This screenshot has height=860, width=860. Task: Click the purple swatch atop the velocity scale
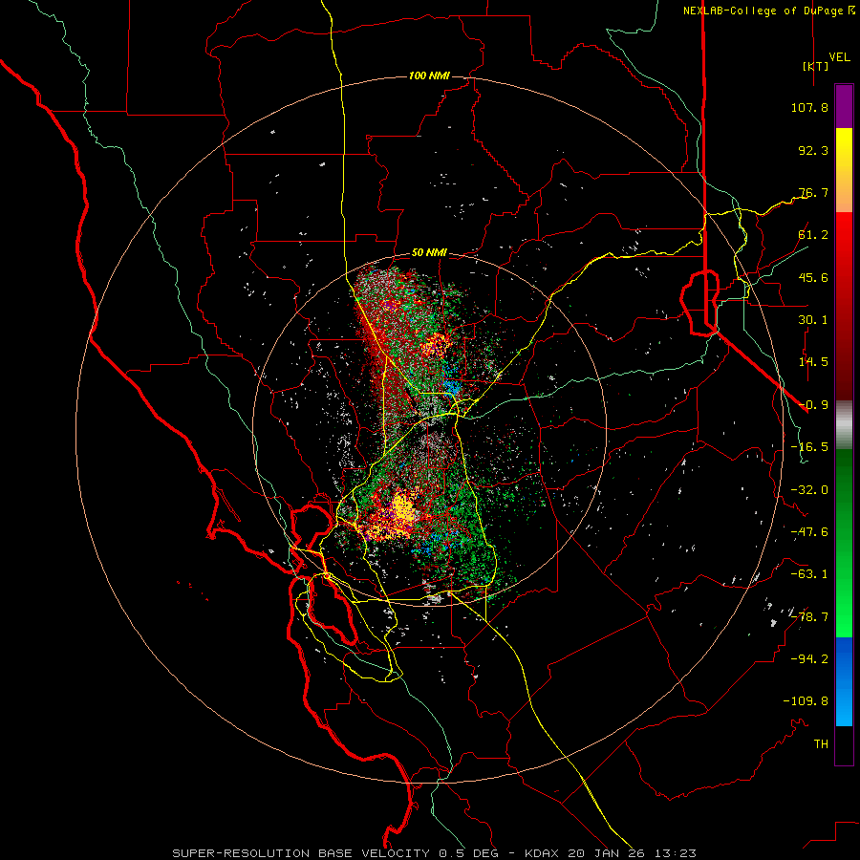click(844, 106)
